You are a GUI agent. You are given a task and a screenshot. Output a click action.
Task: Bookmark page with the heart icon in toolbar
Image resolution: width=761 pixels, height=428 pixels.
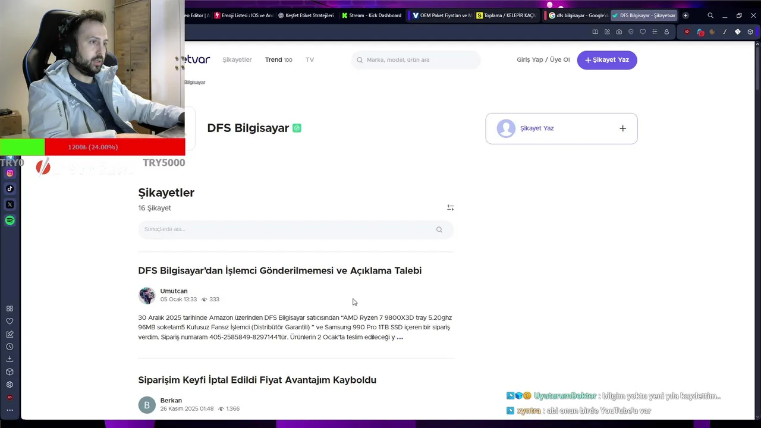click(643, 32)
